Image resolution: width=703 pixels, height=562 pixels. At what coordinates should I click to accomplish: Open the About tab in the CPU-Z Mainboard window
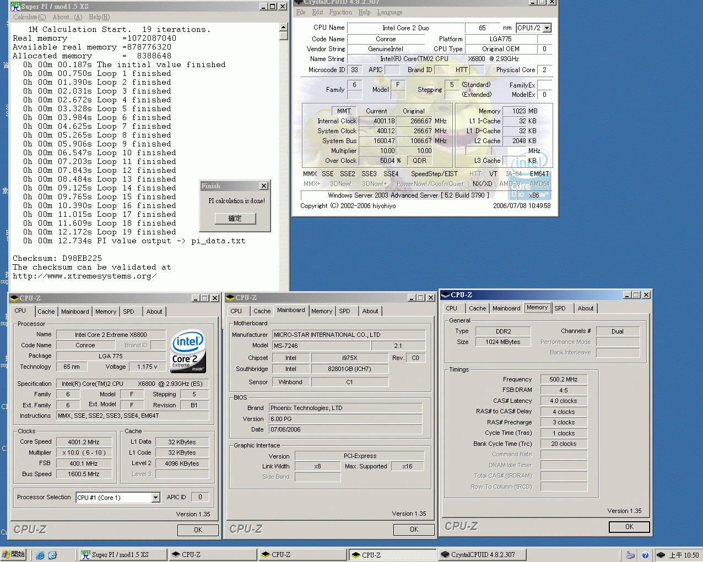point(370,311)
